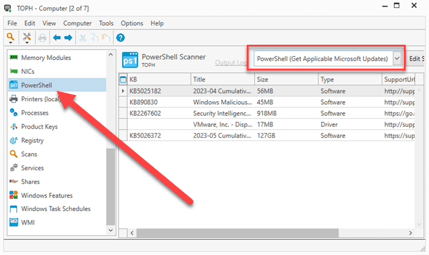This screenshot has height=255, width=429.
Task: Select the KB890830 cell
Action: click(x=159, y=102)
